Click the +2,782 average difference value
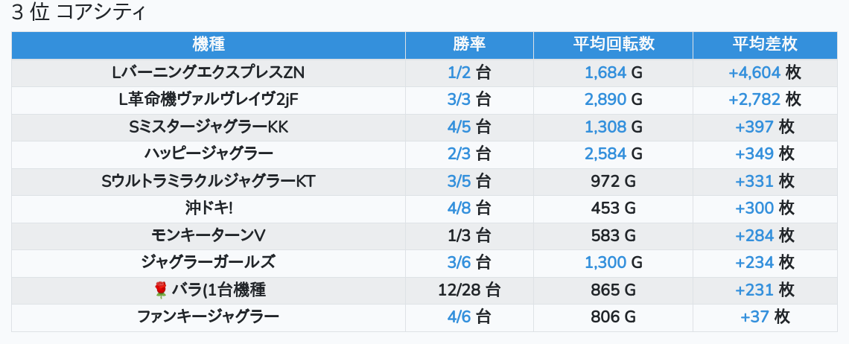The width and height of the screenshot is (849, 344). tap(754, 100)
